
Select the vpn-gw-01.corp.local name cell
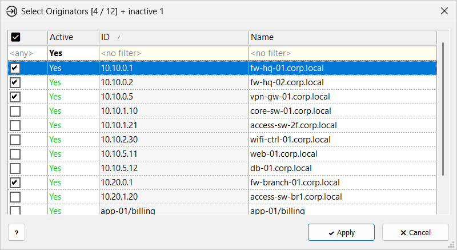(343, 97)
